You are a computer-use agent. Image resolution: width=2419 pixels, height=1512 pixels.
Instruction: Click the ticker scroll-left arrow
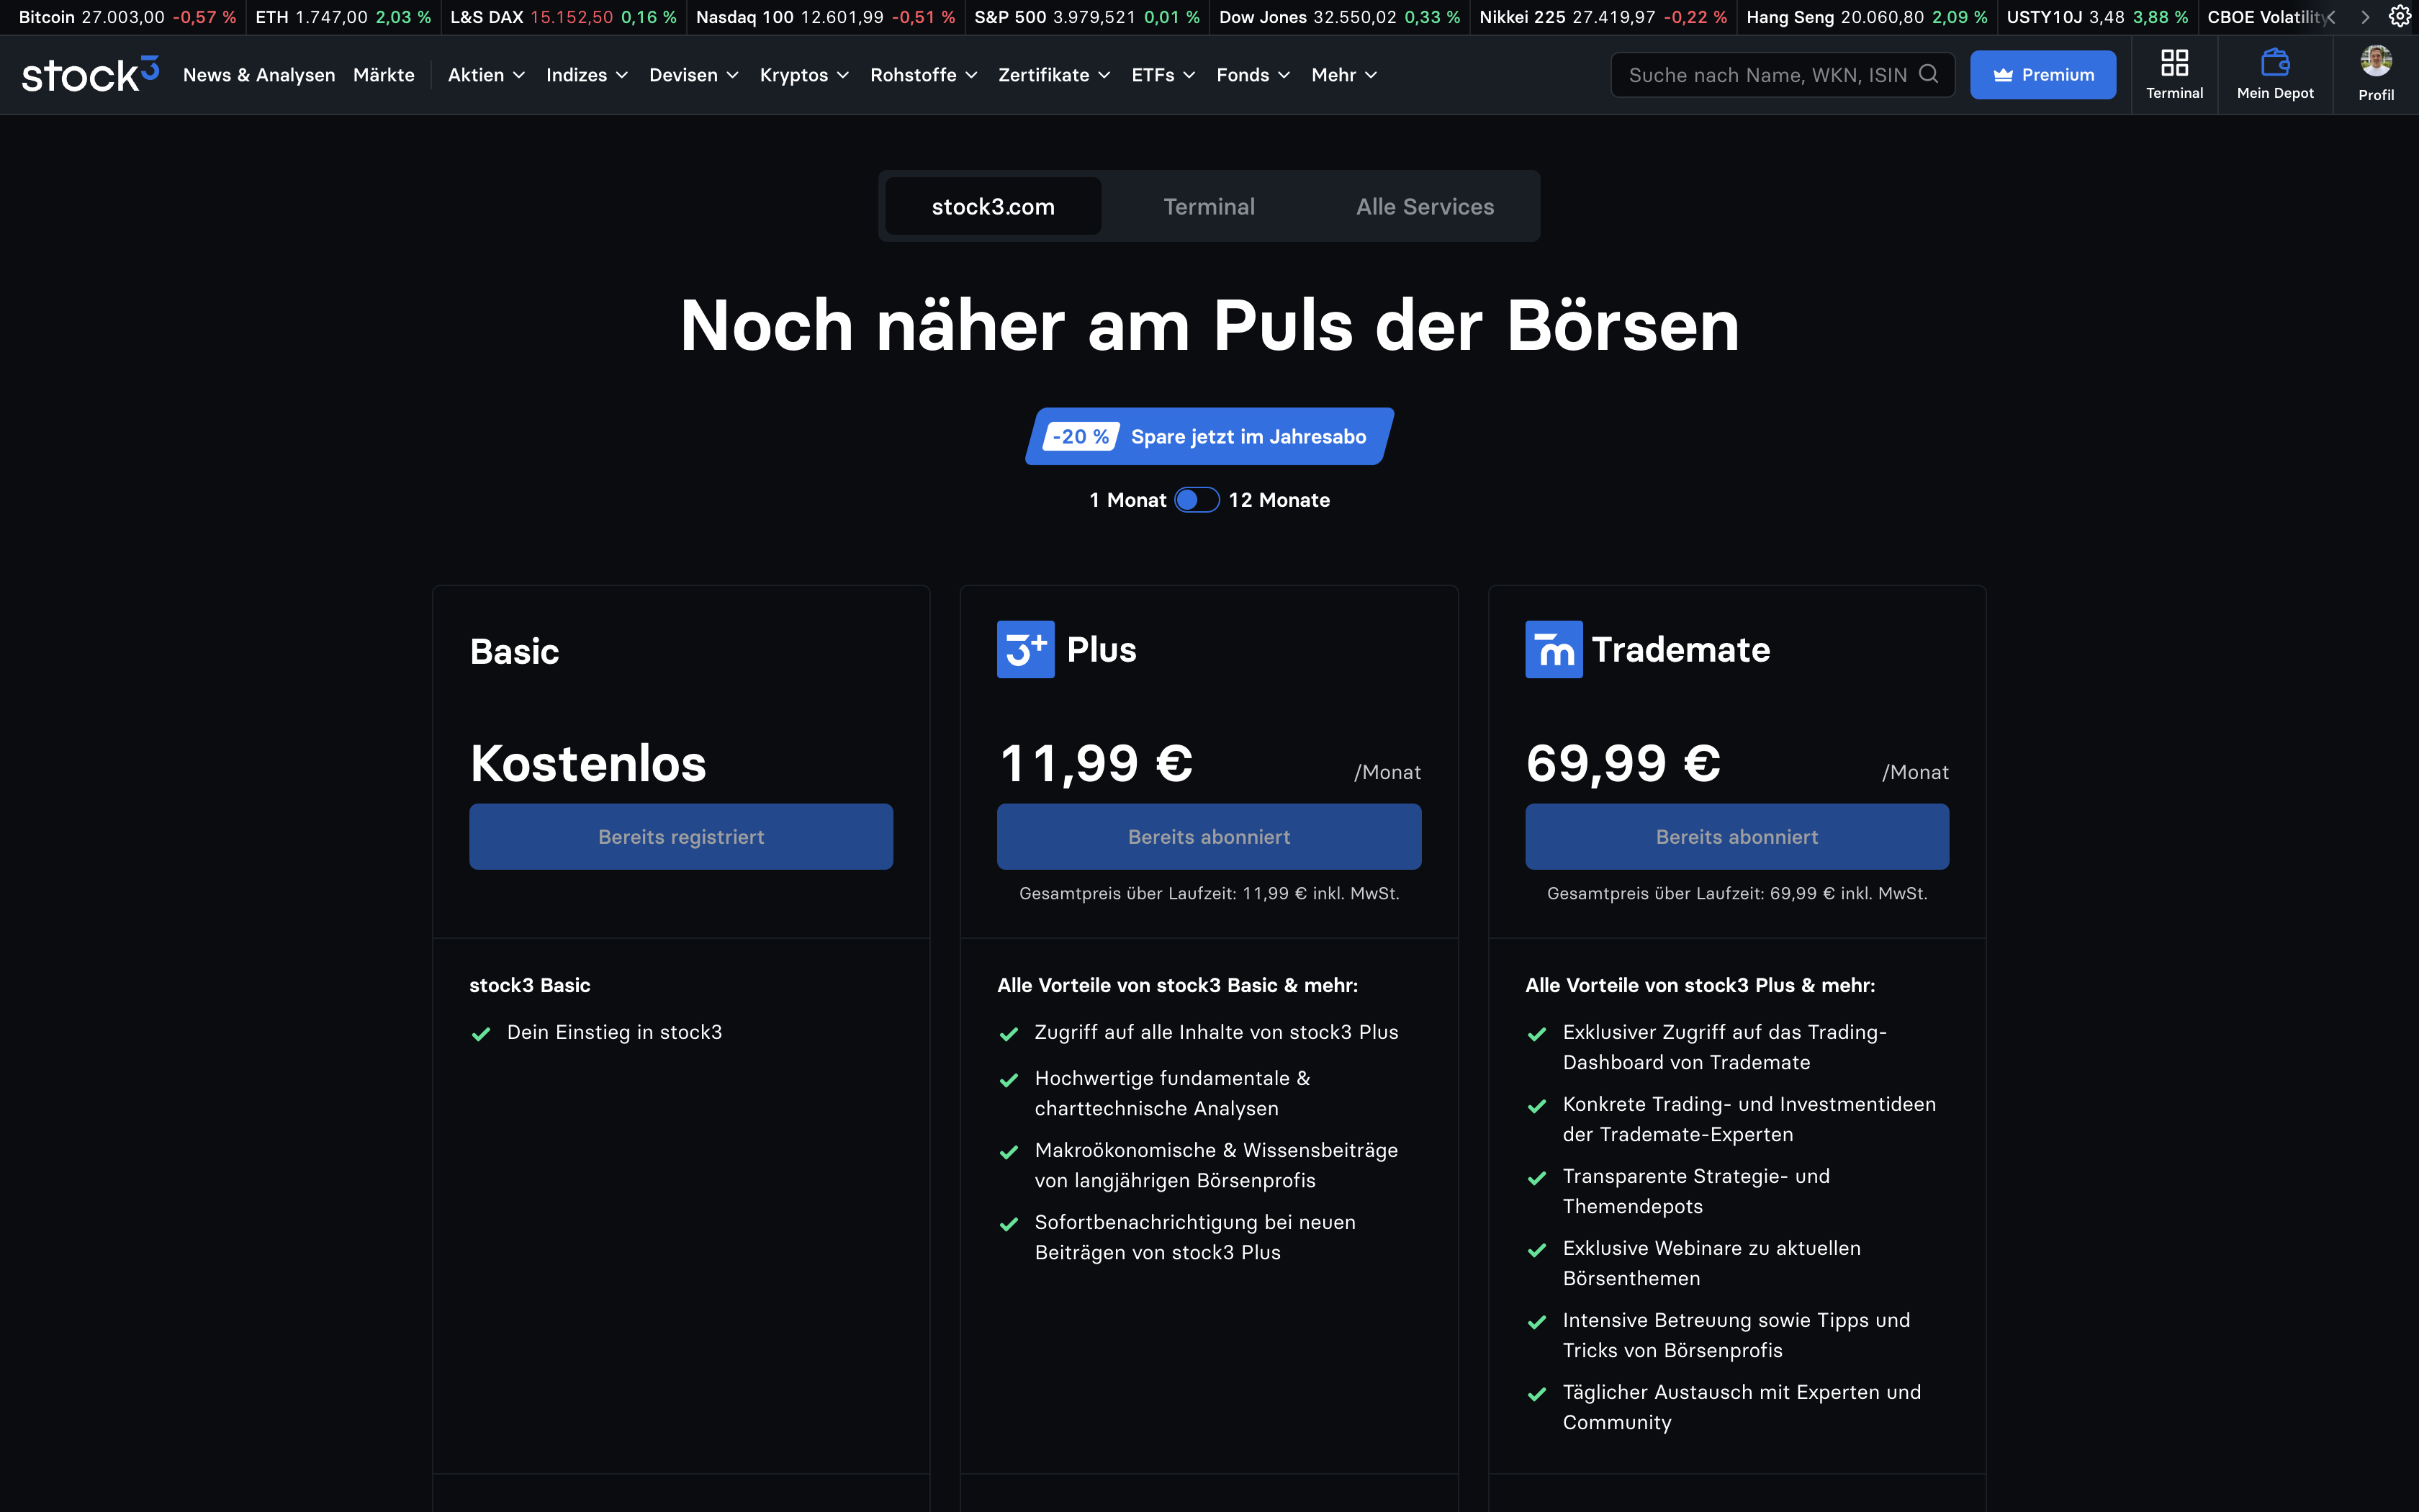coord(2330,17)
